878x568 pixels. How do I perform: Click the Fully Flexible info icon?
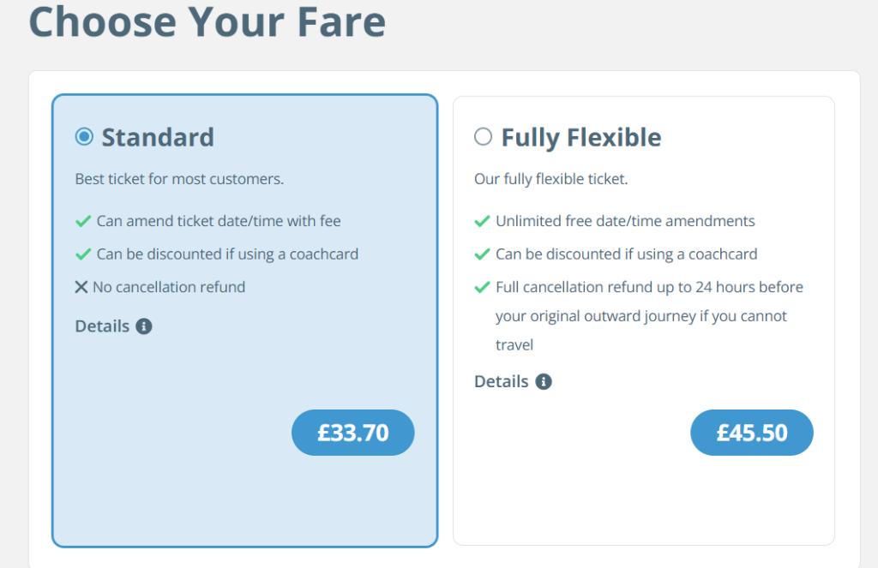pos(544,381)
